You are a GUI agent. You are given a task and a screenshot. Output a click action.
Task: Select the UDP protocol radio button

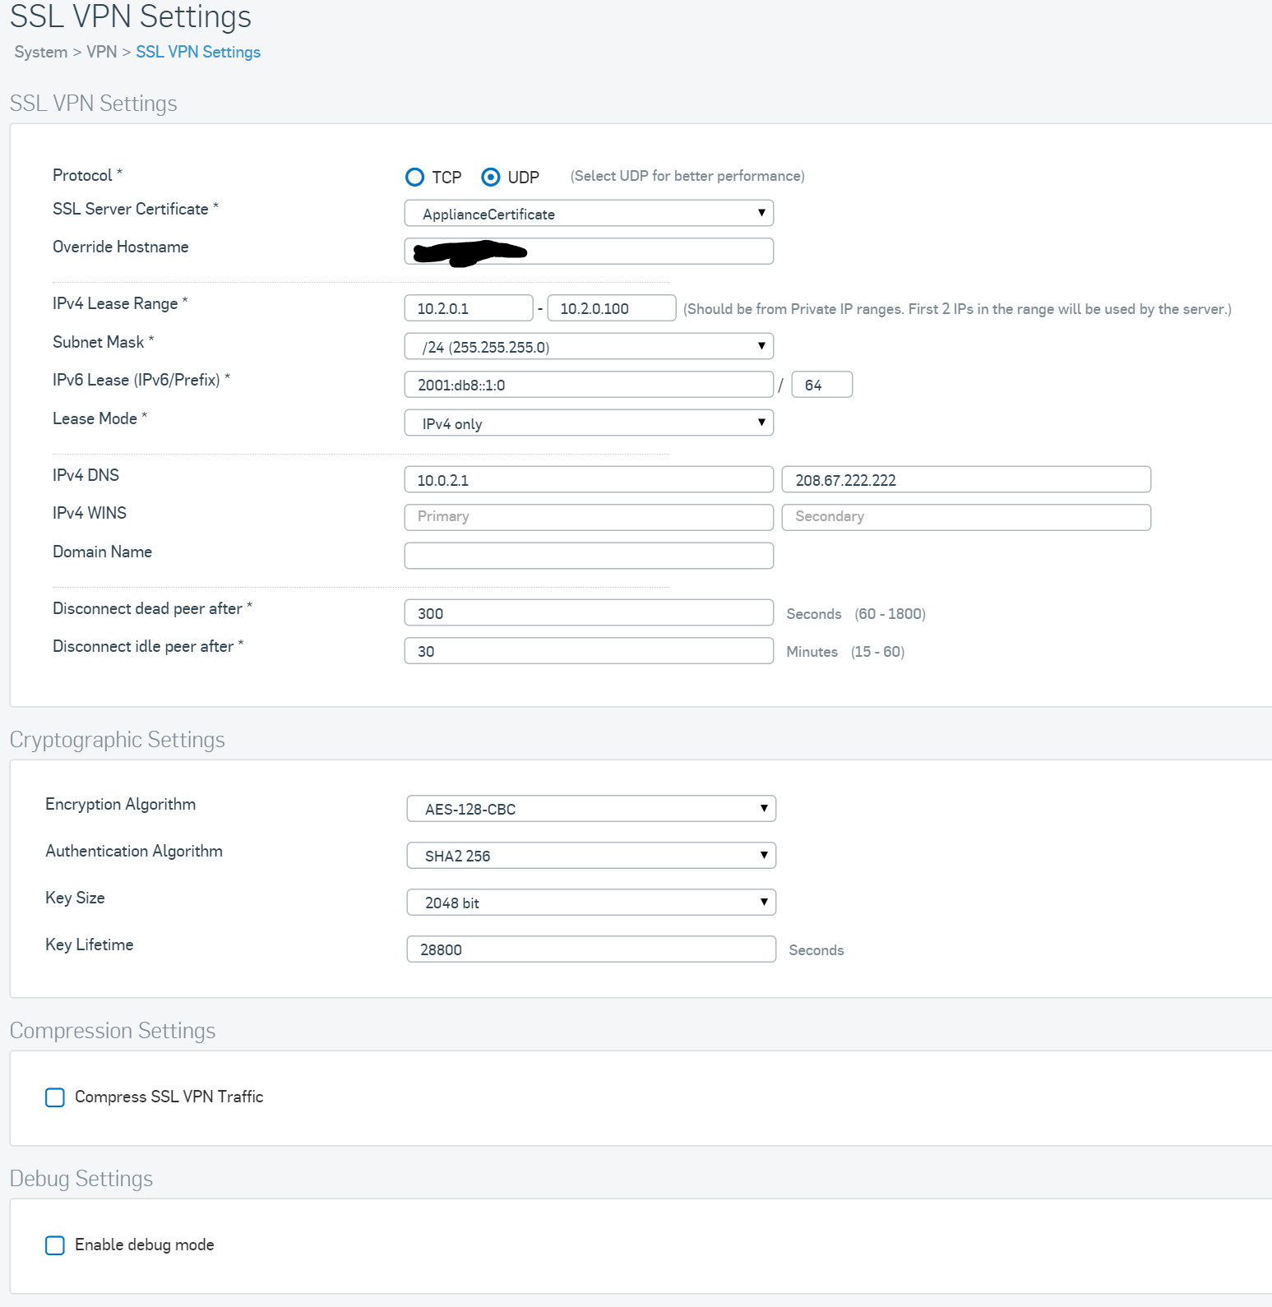[x=491, y=178]
